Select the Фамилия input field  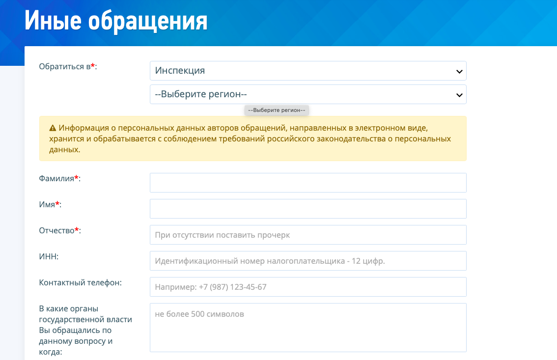tap(308, 182)
